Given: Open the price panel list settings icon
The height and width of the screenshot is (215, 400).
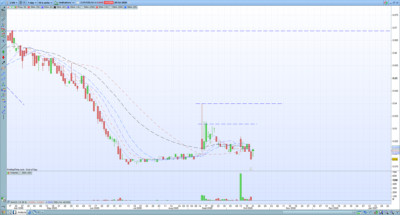Looking at the screenshot, I should [x=25, y=7].
